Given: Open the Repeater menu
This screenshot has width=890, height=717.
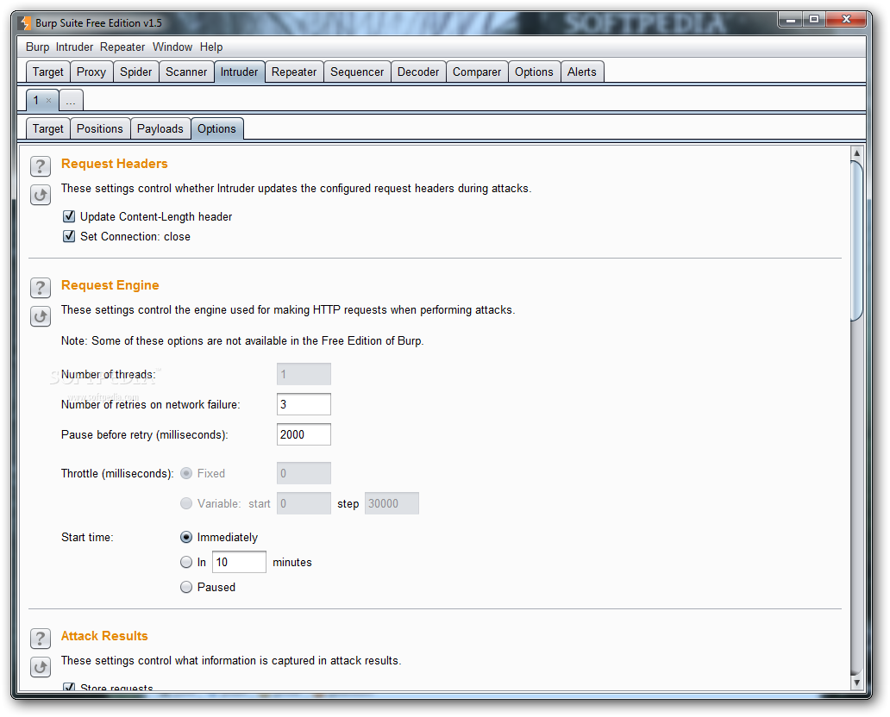Looking at the screenshot, I should (x=122, y=47).
